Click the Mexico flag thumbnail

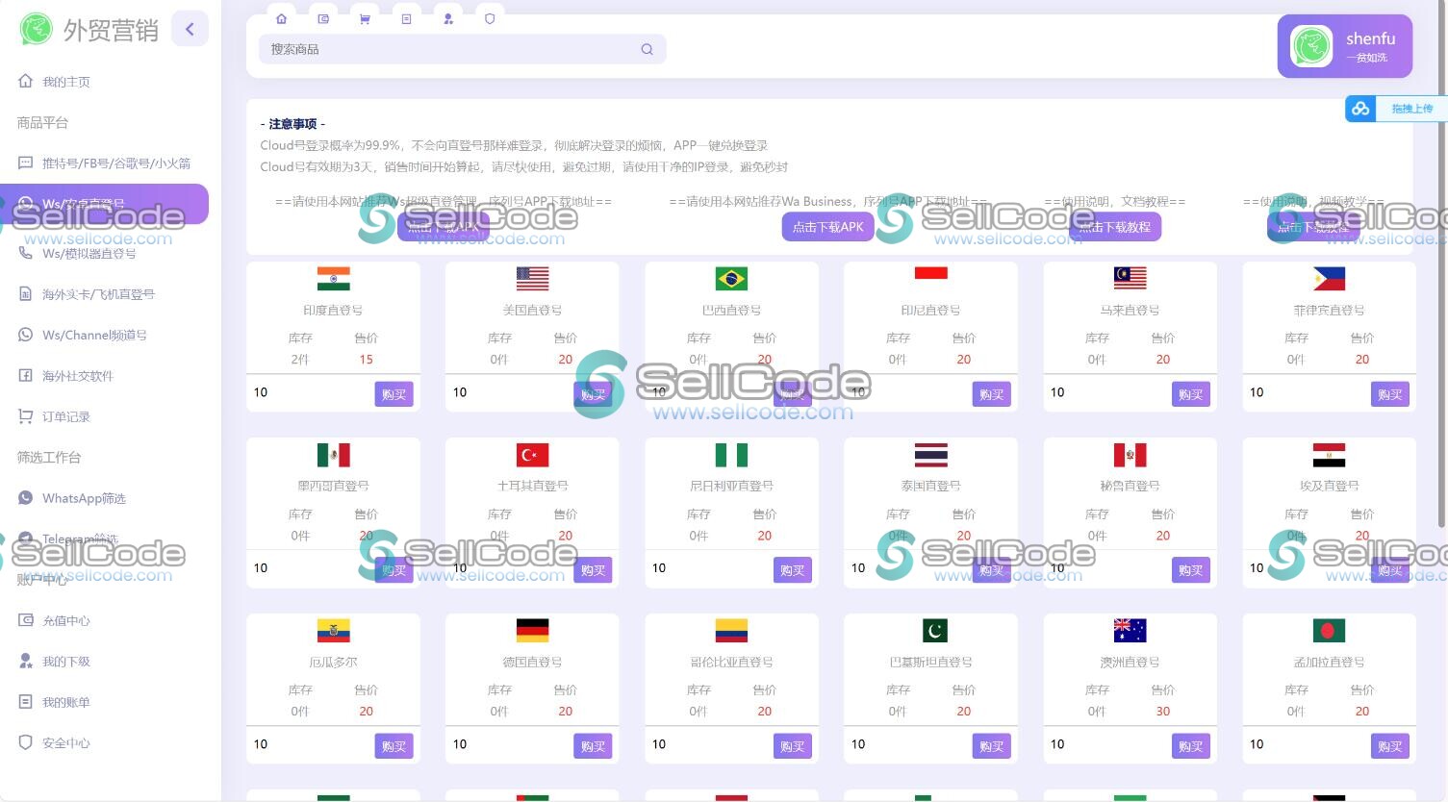coord(333,455)
